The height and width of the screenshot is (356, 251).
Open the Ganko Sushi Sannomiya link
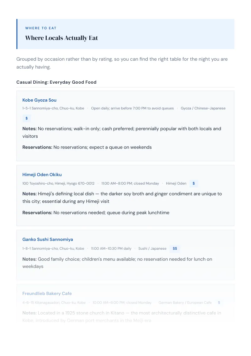pyautogui.click(x=48, y=239)
